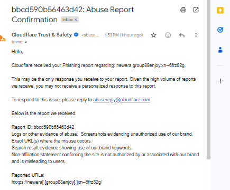
Task: Open Google Keep in the side panel
Action: click(x=220, y=10)
